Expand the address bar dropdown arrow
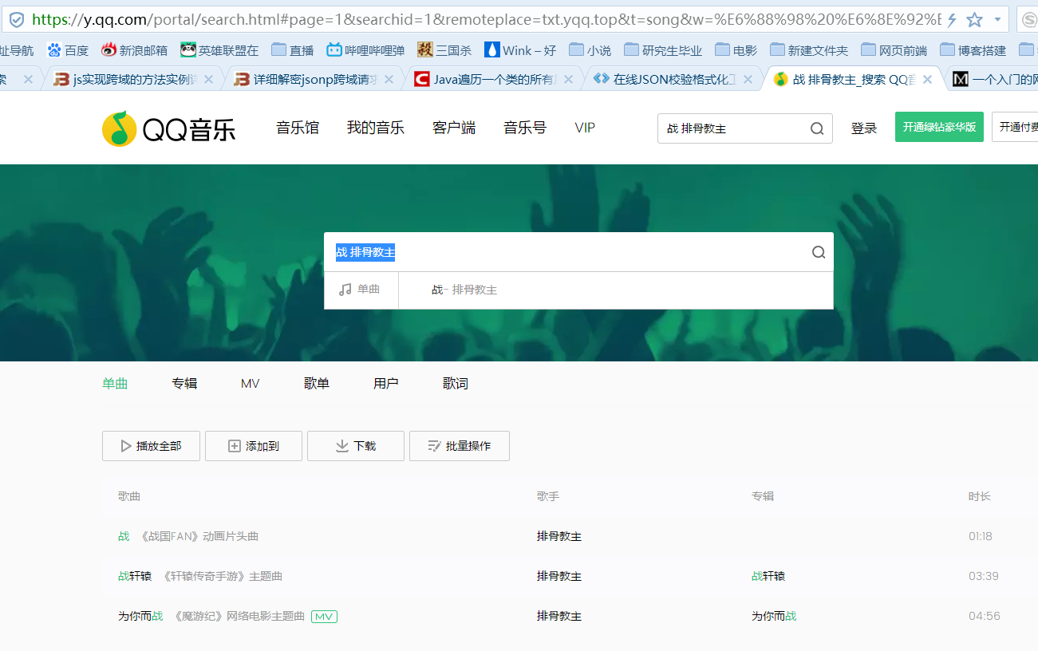The height and width of the screenshot is (651, 1038). pos(997,20)
